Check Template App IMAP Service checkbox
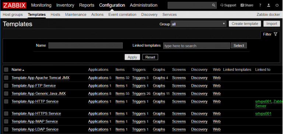The image size is (283, 134). 6,122
